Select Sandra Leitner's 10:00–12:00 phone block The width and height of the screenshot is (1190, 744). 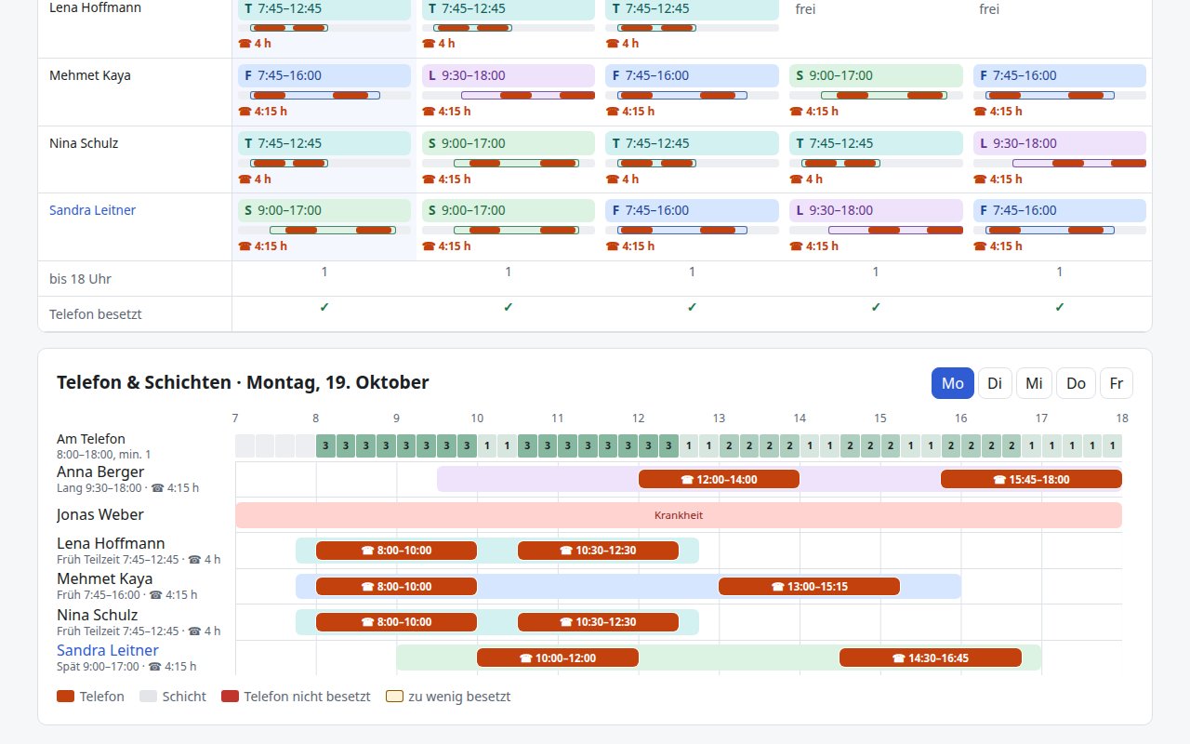pos(558,658)
